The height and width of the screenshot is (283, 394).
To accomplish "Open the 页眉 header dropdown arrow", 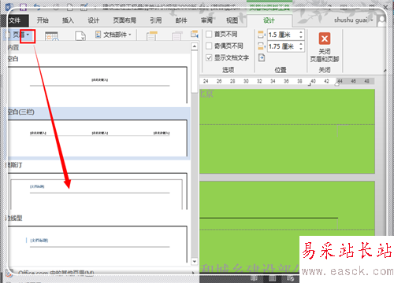I will point(28,35).
